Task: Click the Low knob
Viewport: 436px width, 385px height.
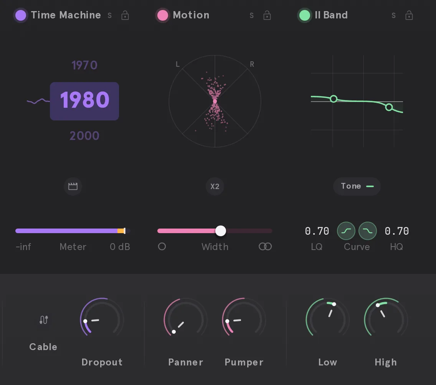Action: point(327,320)
